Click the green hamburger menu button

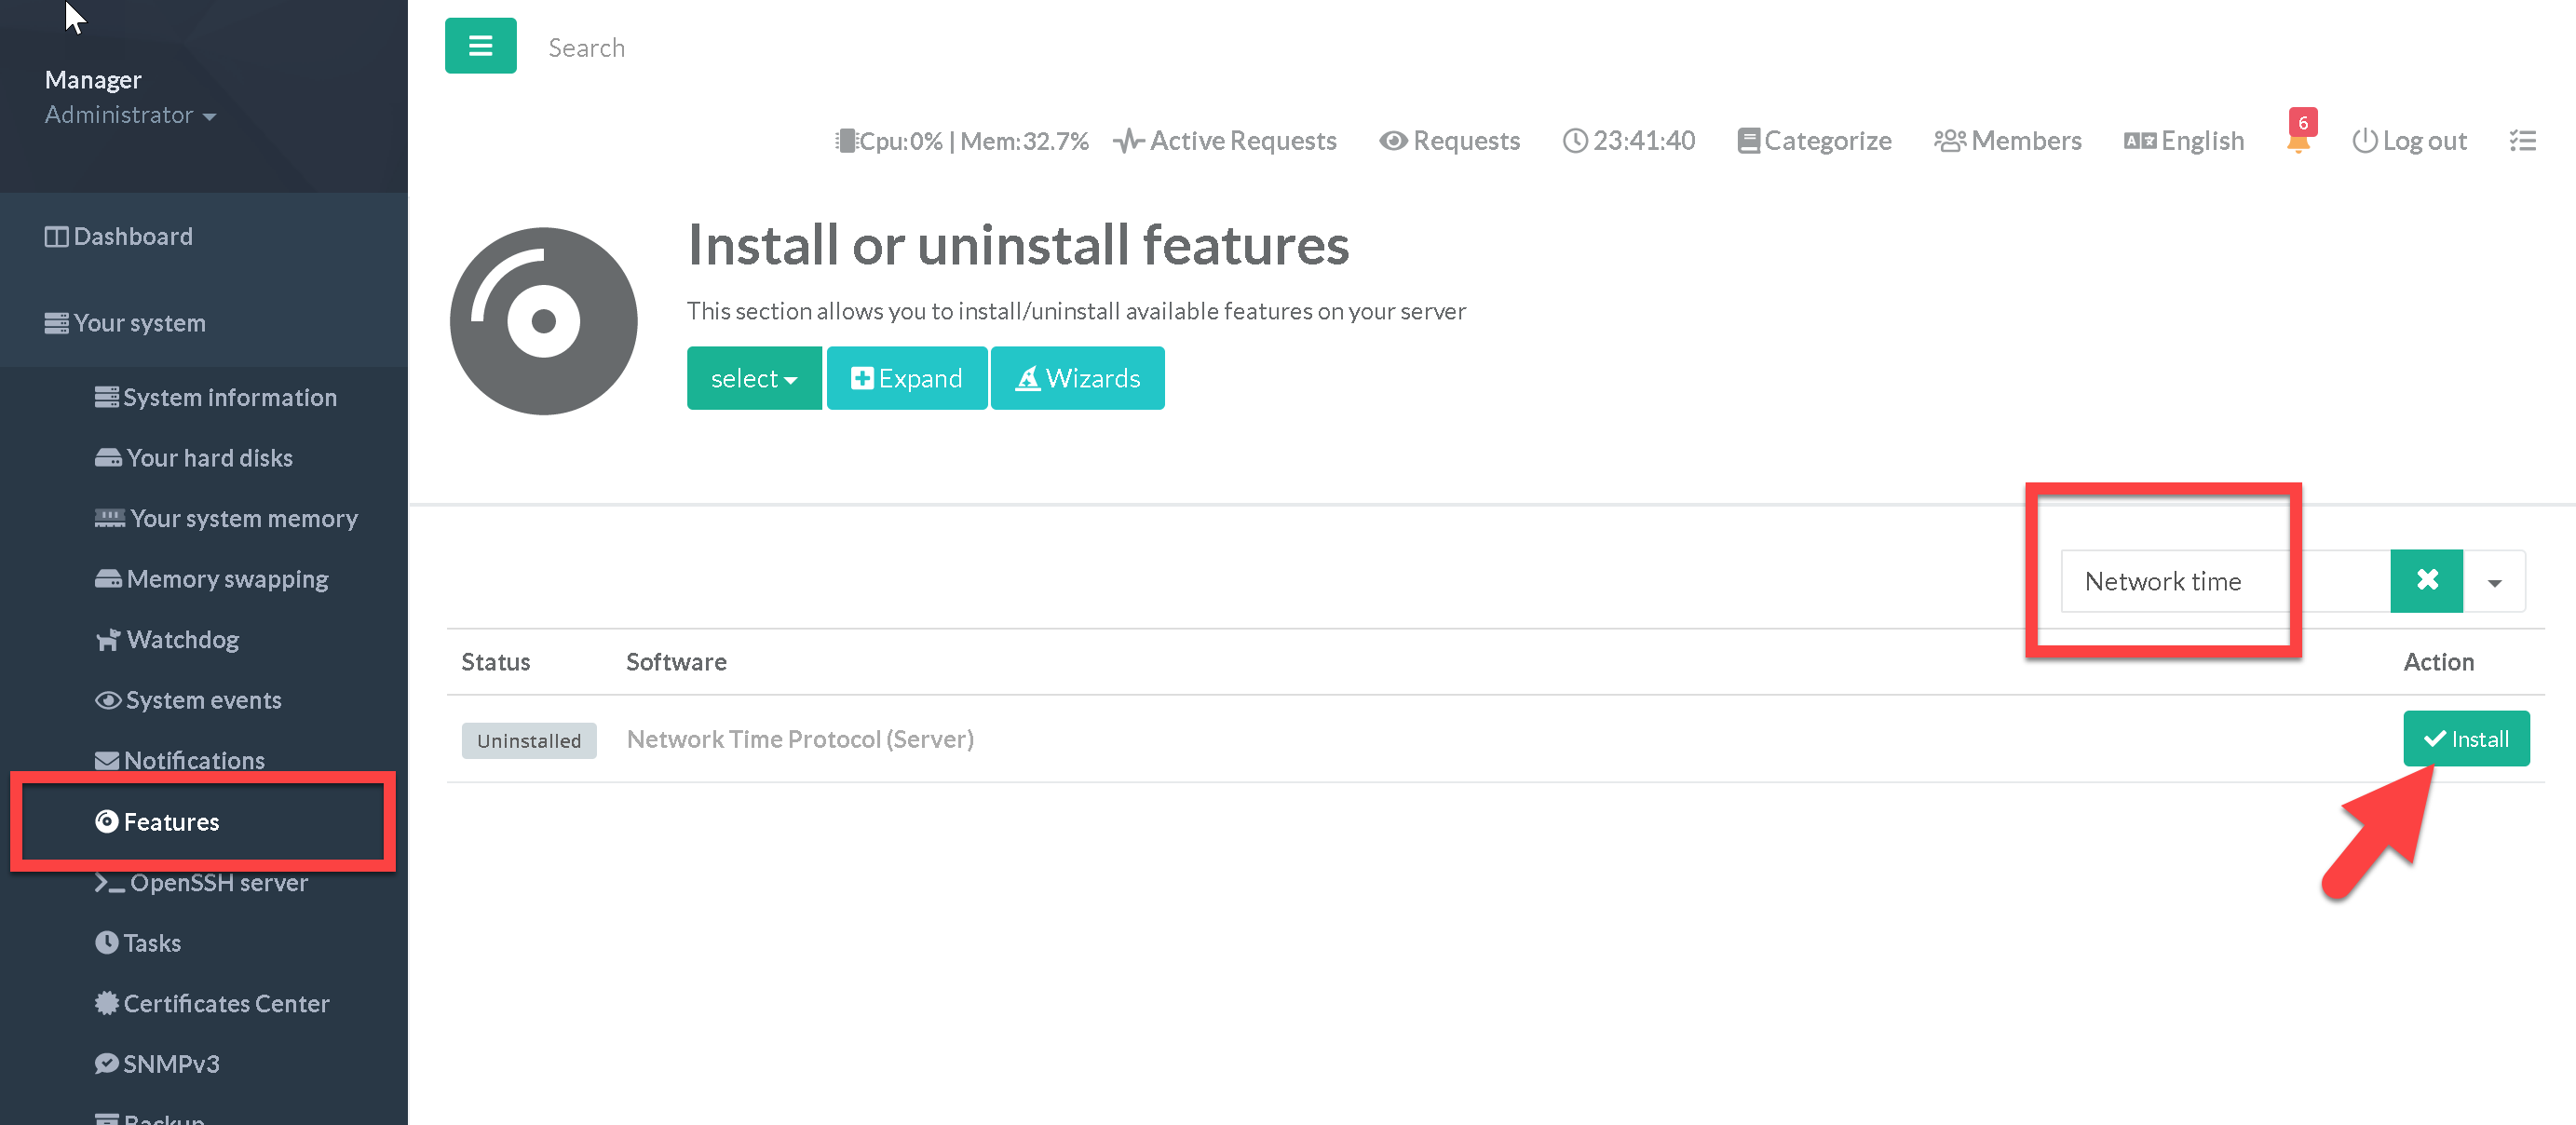click(480, 46)
